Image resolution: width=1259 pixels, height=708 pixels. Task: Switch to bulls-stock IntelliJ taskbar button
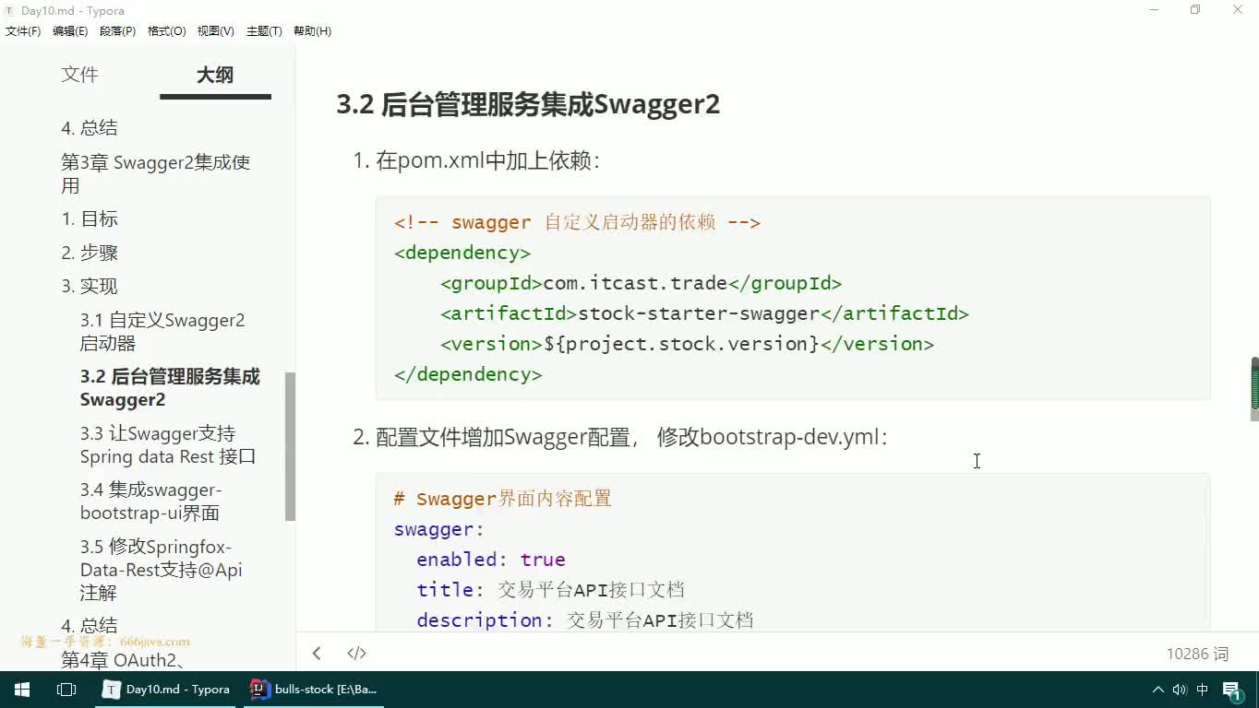click(x=314, y=690)
